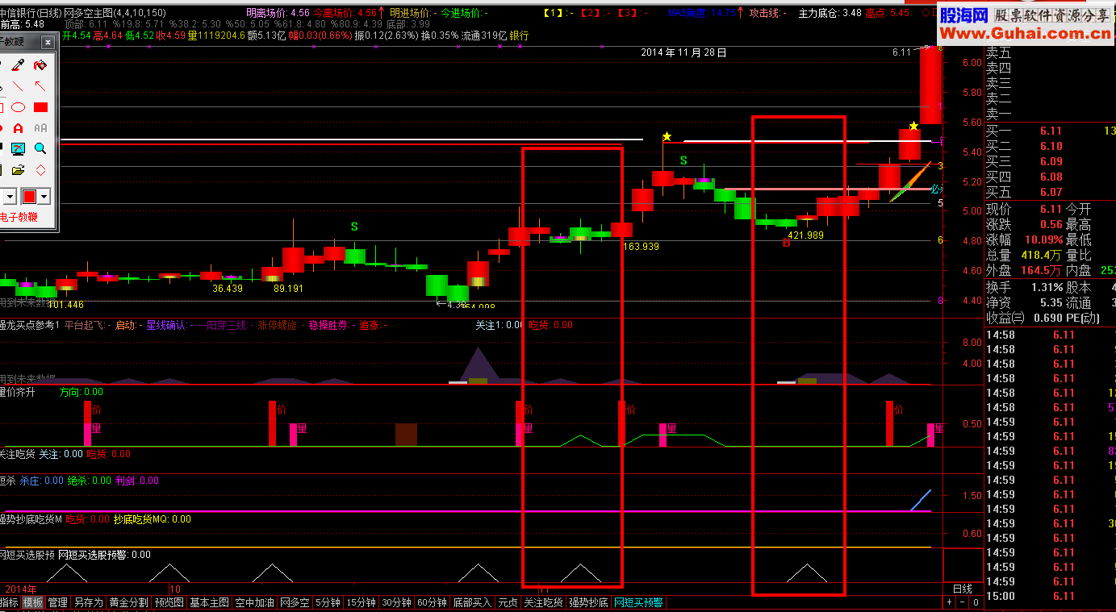1116x612 pixels.
Task: Click the 涨幅 value 10.09%
Action: [x=1044, y=239]
